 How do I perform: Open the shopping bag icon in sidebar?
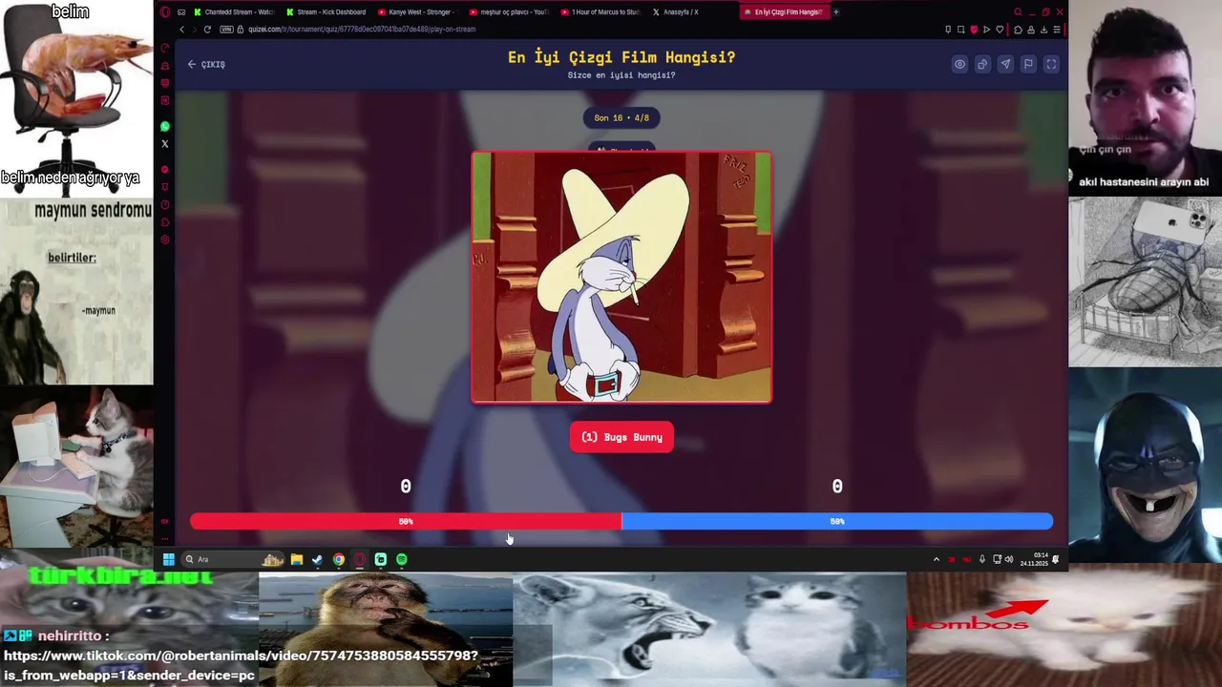point(165,66)
